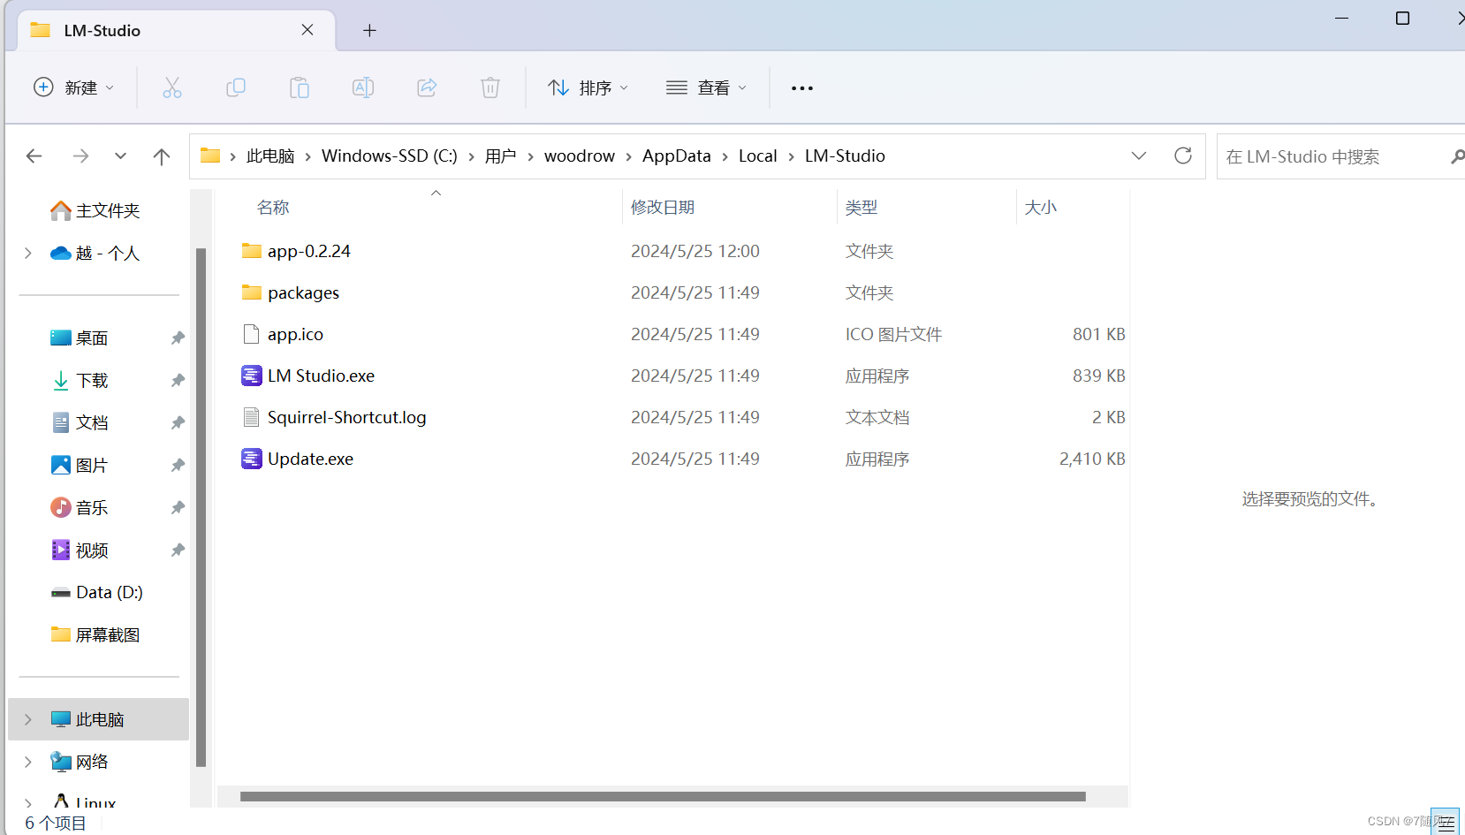The image size is (1465, 835).
Task: Expand the 此电脑 tree node
Action: coord(28,720)
